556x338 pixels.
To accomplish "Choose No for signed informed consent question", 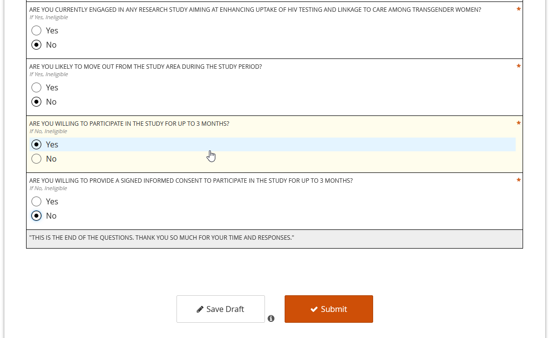I will (36, 216).
